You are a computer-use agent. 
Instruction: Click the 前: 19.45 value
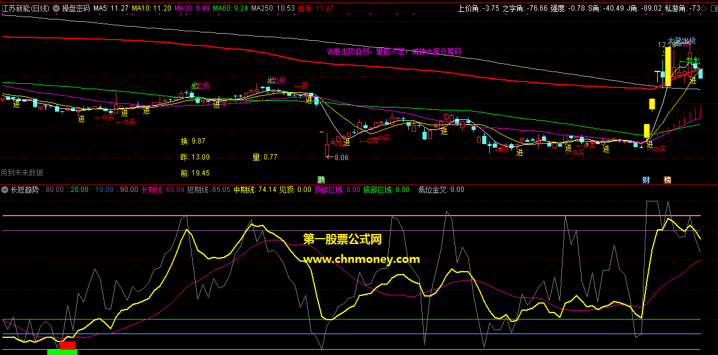pos(195,173)
